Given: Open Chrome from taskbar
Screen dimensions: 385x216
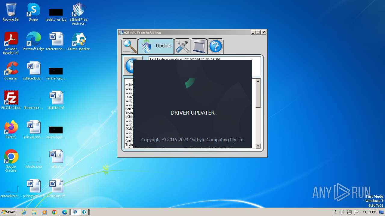Looking at the screenshot, I should point(54,212).
